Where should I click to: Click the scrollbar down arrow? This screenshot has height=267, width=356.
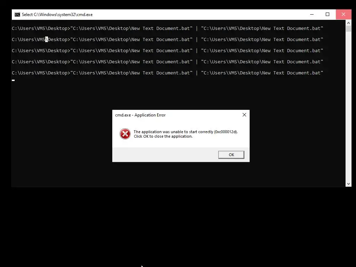coord(348,184)
